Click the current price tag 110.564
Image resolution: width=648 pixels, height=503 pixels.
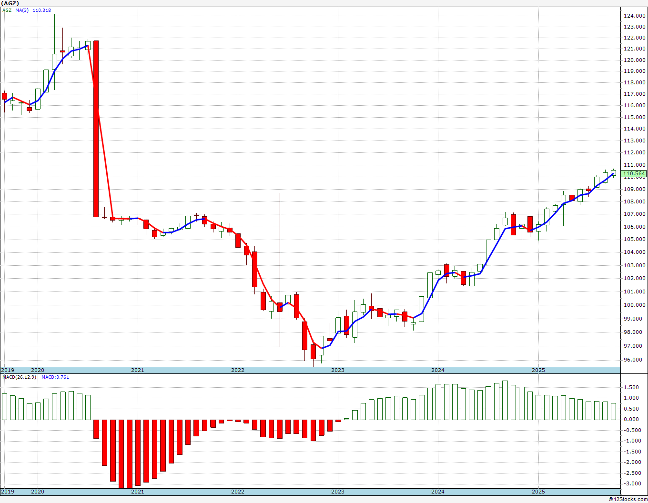pos(634,174)
